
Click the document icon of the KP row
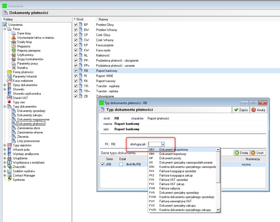pos(81,45)
